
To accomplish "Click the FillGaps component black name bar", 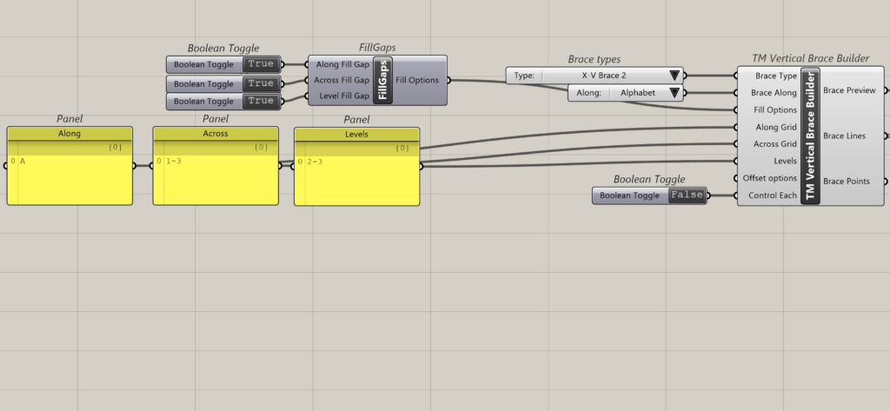I will (x=384, y=81).
